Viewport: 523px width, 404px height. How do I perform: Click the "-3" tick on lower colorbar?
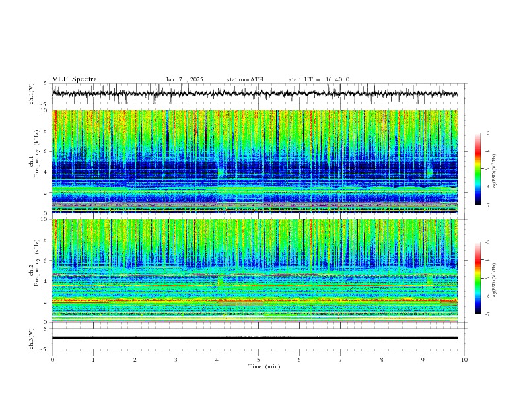click(487, 242)
